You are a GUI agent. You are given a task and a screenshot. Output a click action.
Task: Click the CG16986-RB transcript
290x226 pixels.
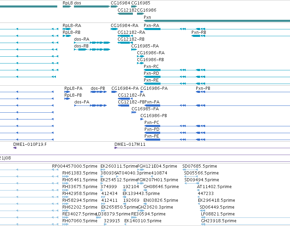click(x=140, y=63)
